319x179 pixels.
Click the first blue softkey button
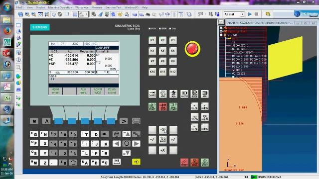[x=59, y=121]
